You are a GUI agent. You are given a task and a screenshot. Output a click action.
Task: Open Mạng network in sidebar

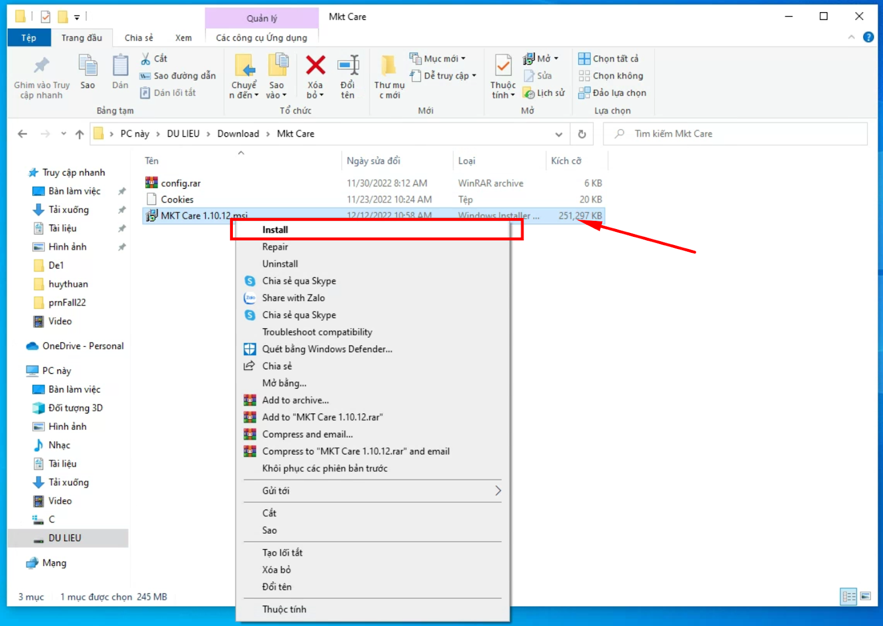click(54, 563)
